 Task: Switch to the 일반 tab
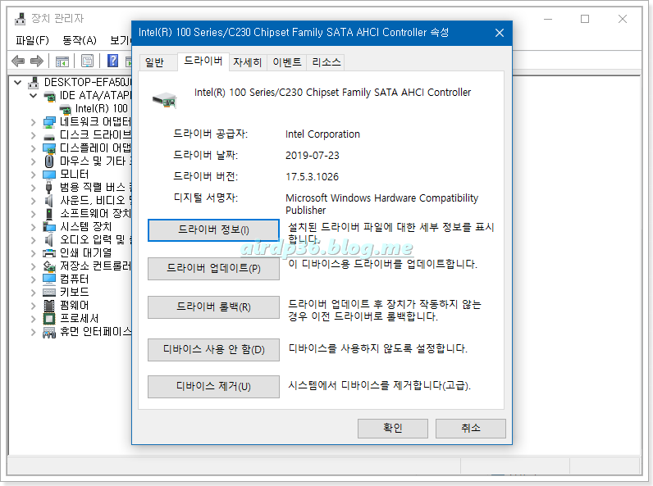pos(154,62)
